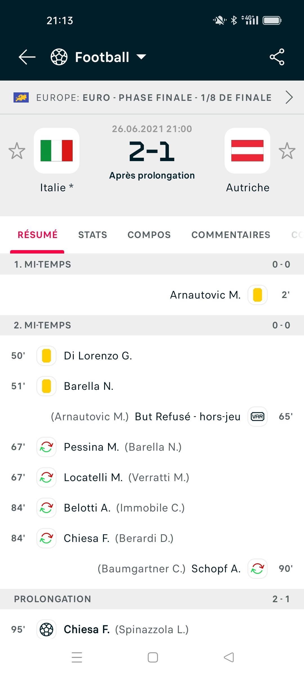Open Chiesa F. goal scorer entry
The image size is (304, 676).
click(87, 629)
